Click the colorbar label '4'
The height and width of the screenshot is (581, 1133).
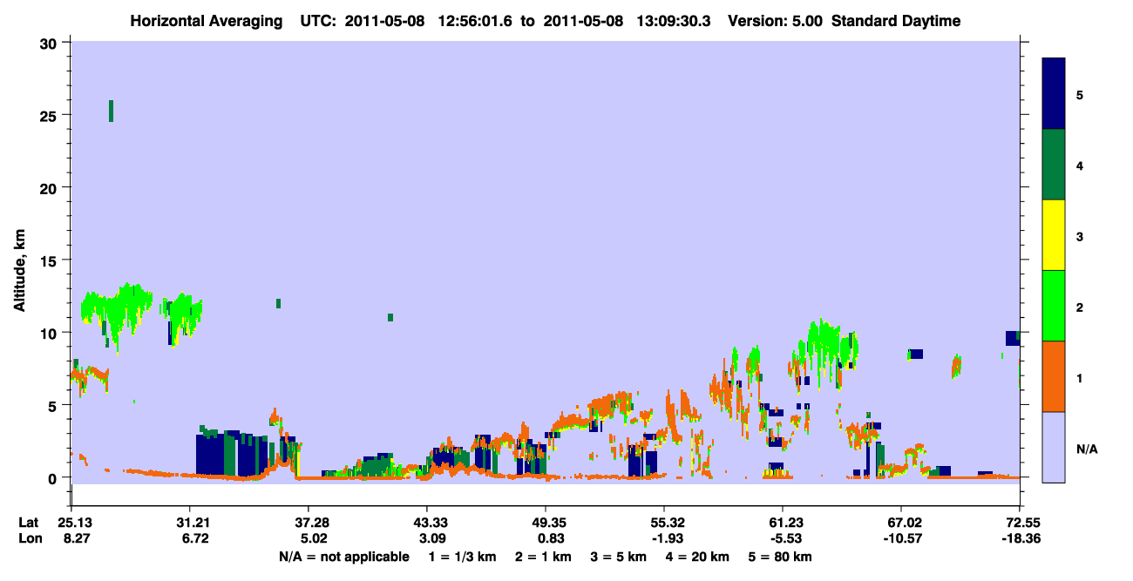pos(1080,165)
